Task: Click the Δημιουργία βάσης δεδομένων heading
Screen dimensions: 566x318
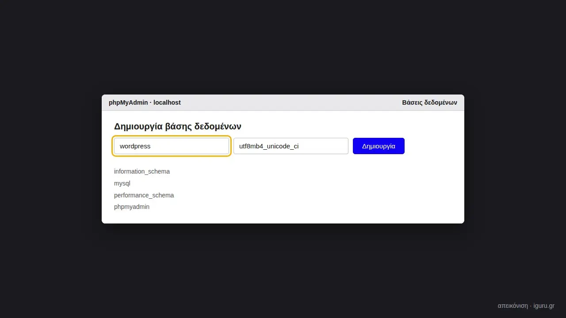Action: (x=178, y=127)
